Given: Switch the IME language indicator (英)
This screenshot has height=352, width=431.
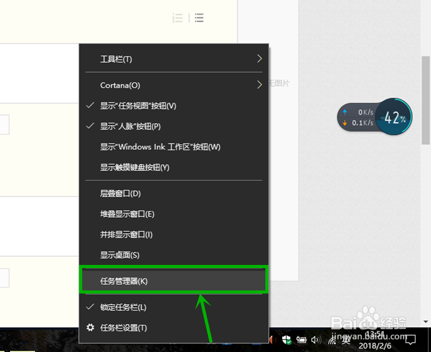Looking at the screenshot, I should [x=346, y=340].
